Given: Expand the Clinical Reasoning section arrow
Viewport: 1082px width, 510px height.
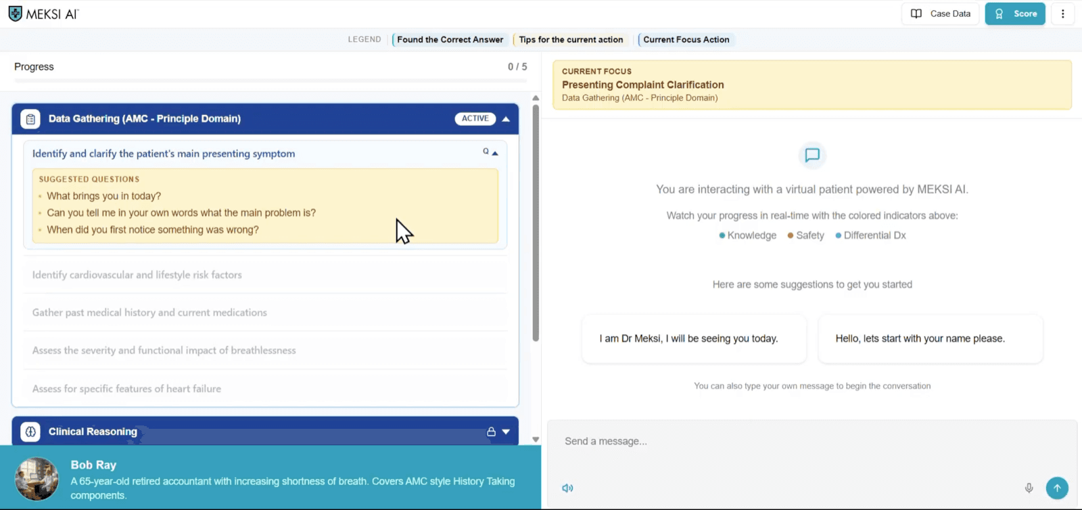Looking at the screenshot, I should click(x=506, y=432).
